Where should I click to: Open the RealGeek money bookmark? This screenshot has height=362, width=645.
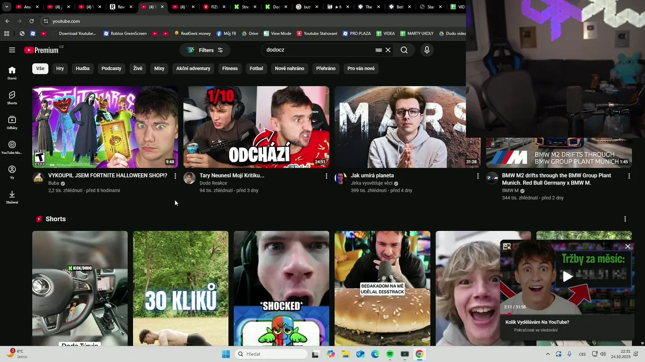click(x=192, y=34)
